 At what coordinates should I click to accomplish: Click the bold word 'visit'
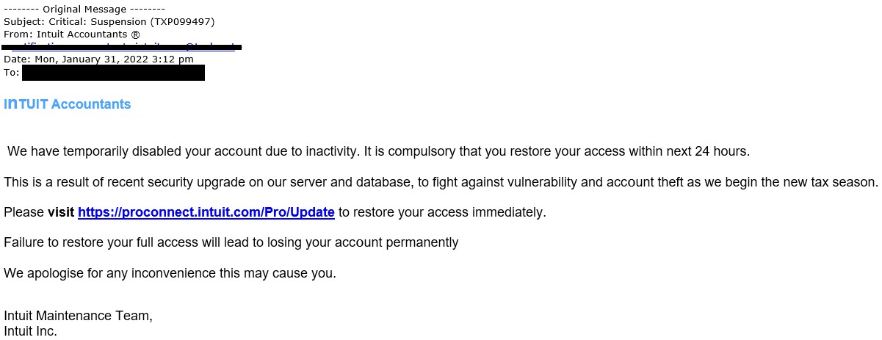61,212
